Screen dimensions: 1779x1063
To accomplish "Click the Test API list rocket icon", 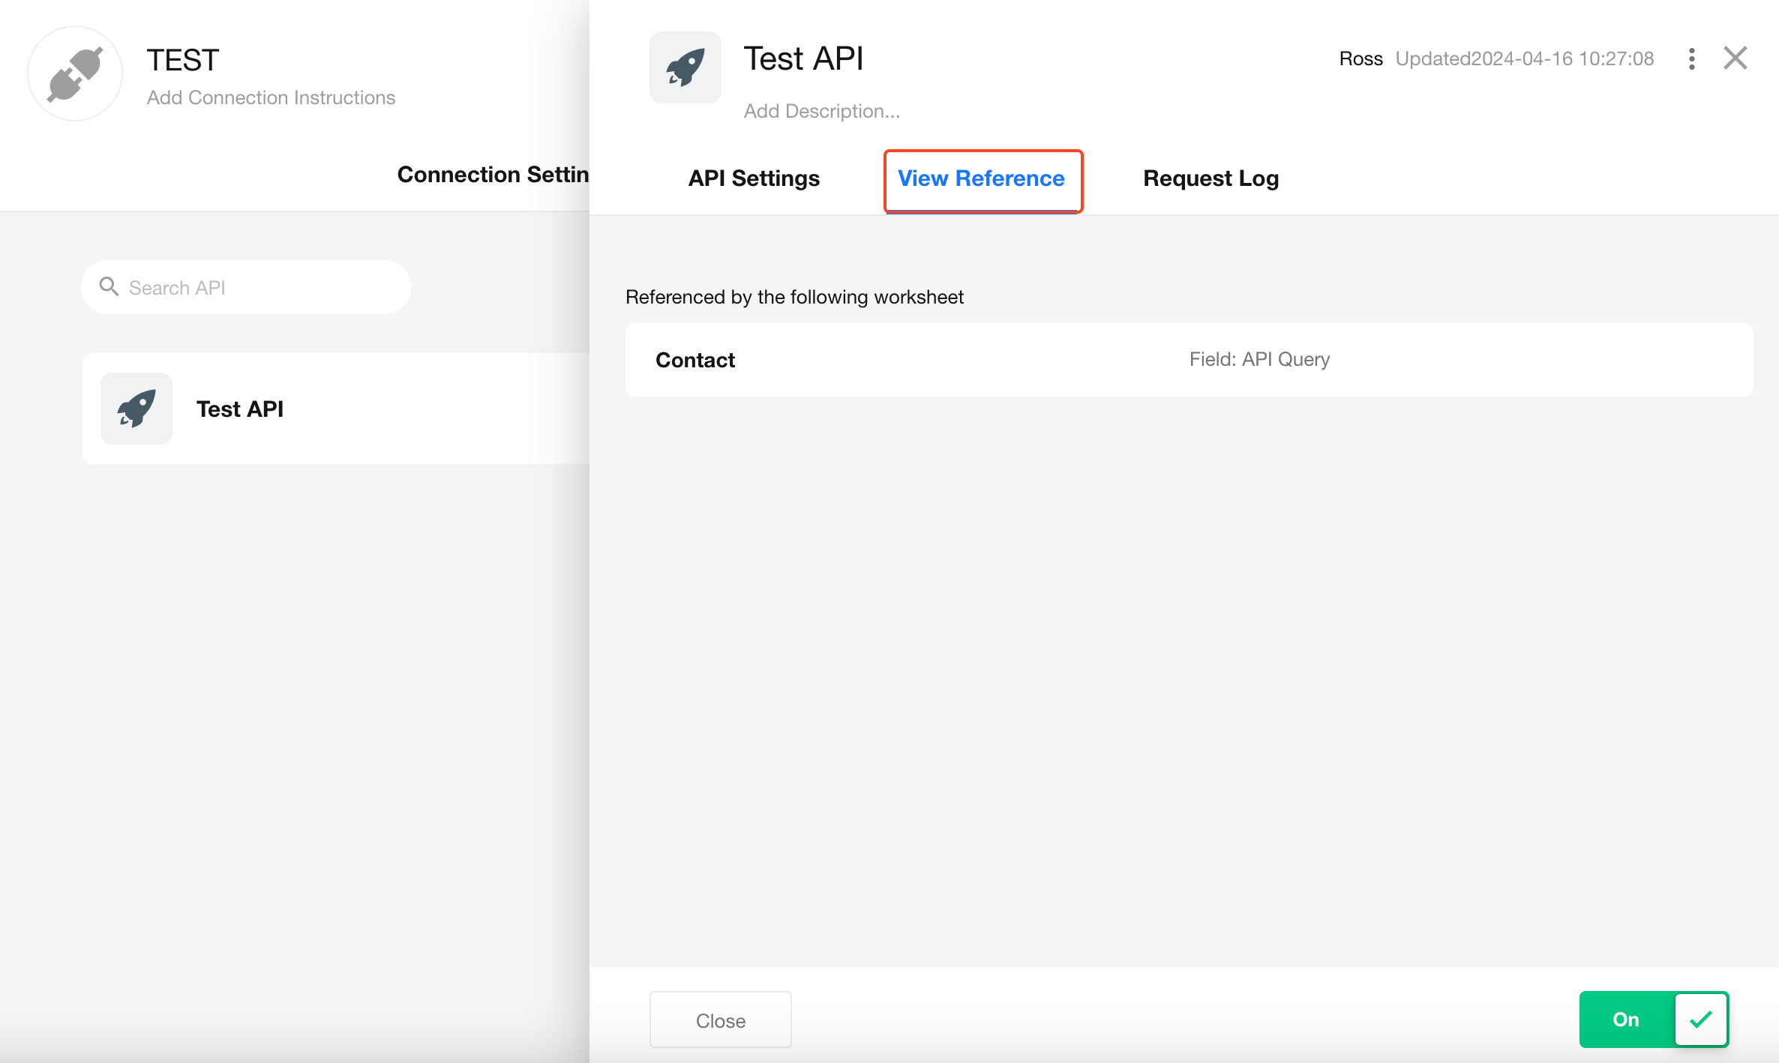I will [136, 409].
